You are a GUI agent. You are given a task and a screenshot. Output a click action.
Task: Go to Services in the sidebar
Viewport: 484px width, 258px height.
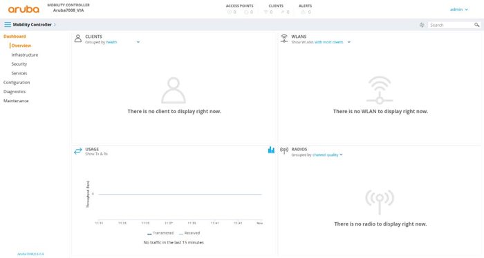point(19,73)
